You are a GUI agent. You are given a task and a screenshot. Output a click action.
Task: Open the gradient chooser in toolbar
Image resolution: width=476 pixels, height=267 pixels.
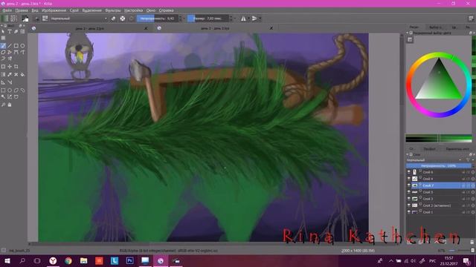coord(5,19)
